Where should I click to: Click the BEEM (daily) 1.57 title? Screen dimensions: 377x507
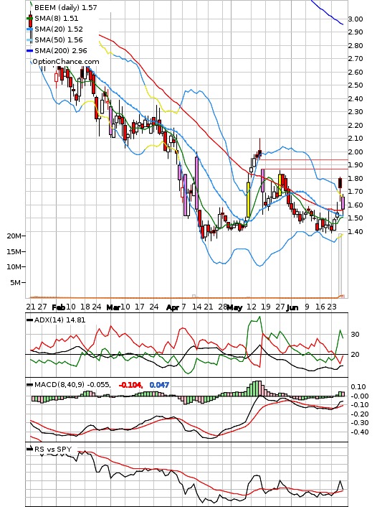pyautogui.click(x=65, y=7)
